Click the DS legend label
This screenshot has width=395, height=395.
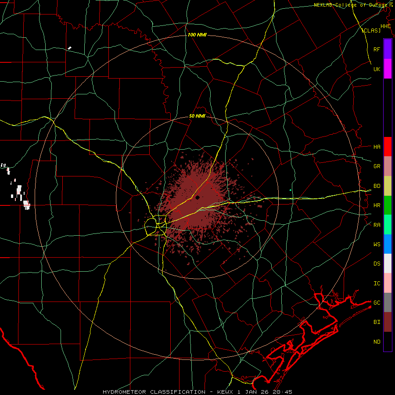click(377, 263)
